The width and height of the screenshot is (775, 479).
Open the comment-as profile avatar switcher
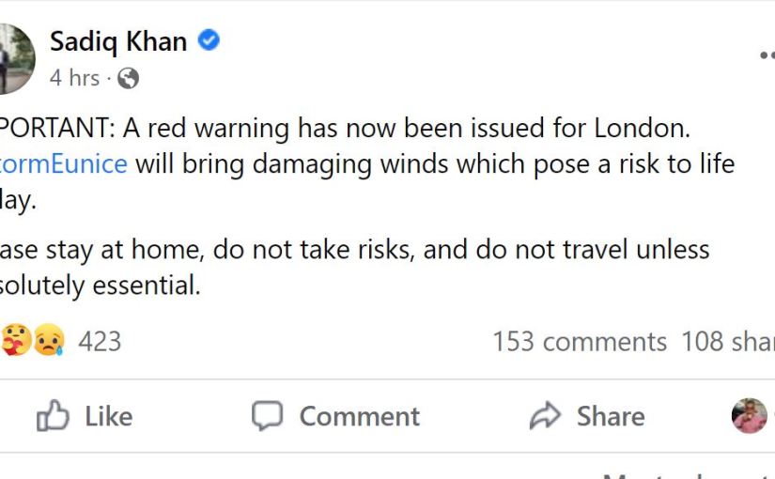click(x=751, y=416)
